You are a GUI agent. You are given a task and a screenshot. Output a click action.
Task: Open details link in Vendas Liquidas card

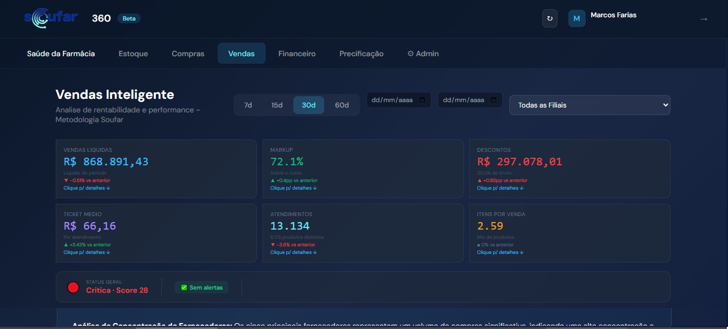tap(87, 188)
